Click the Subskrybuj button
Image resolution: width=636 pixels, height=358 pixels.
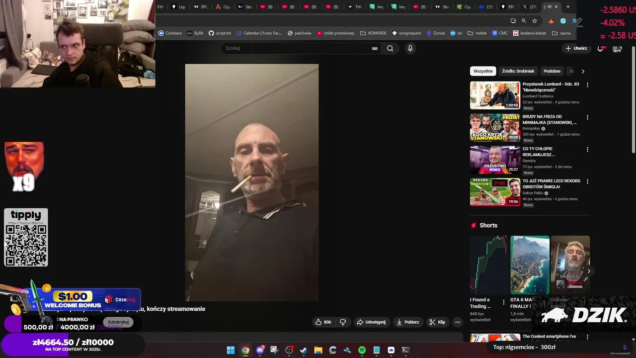[118, 322]
